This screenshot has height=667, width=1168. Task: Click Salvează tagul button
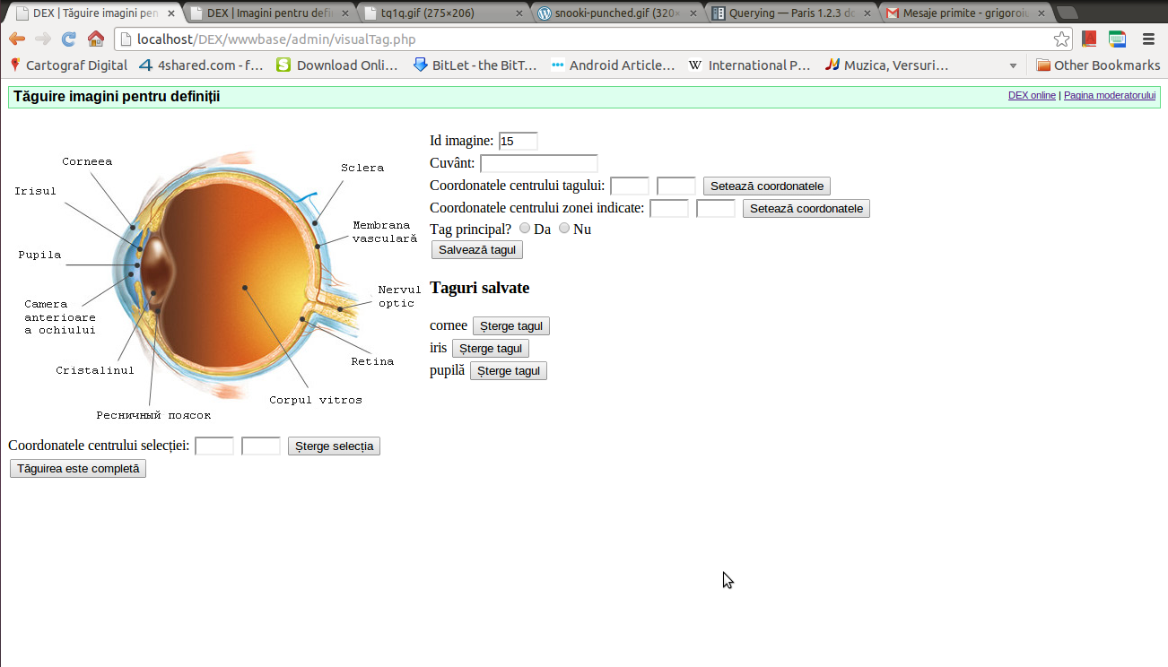click(477, 250)
